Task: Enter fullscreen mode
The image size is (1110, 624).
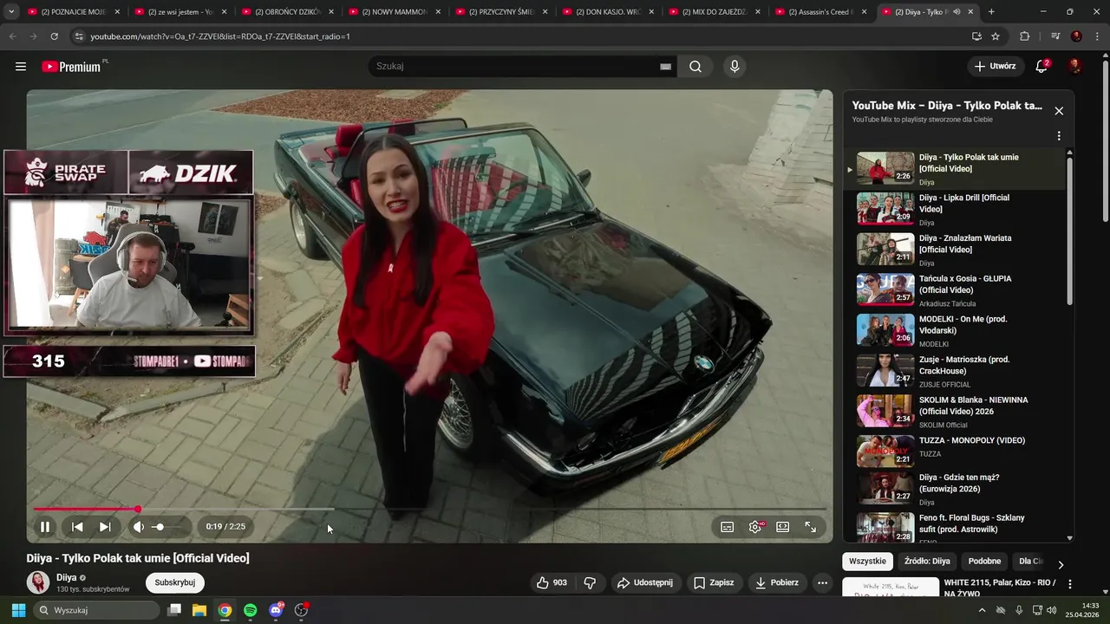Action: tap(811, 527)
